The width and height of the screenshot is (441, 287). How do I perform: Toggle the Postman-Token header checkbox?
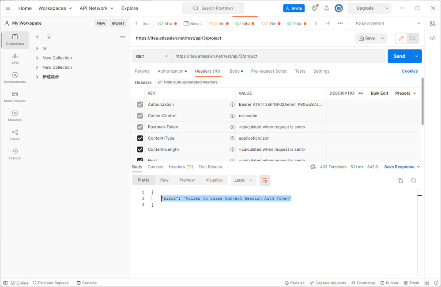[x=140, y=127]
